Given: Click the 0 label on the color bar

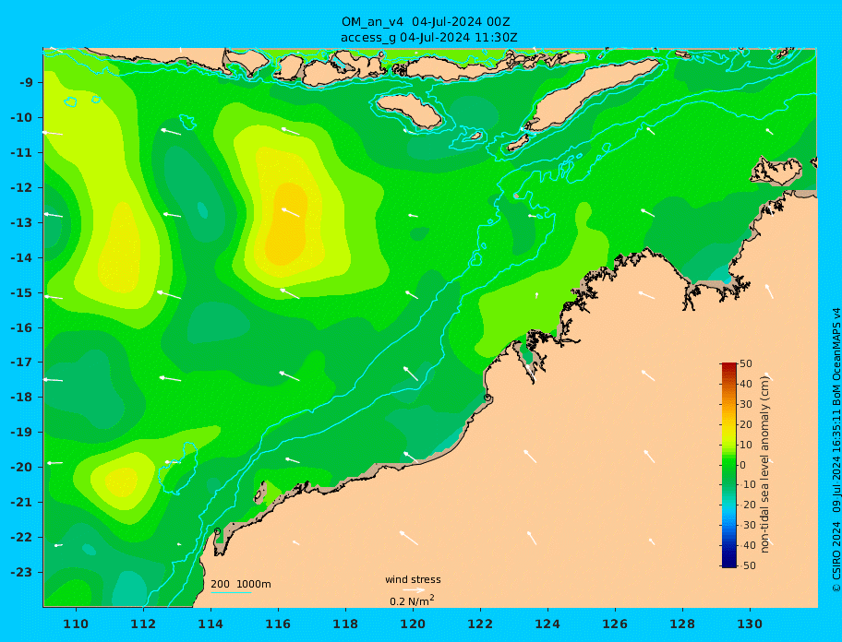Looking at the screenshot, I should click(742, 465).
